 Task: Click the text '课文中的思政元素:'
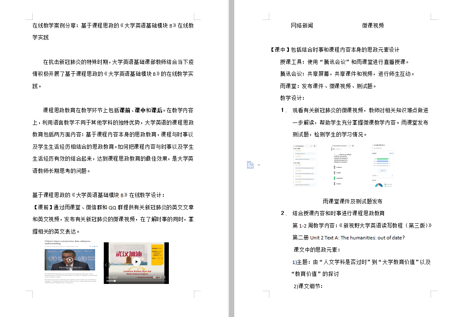[317, 250]
